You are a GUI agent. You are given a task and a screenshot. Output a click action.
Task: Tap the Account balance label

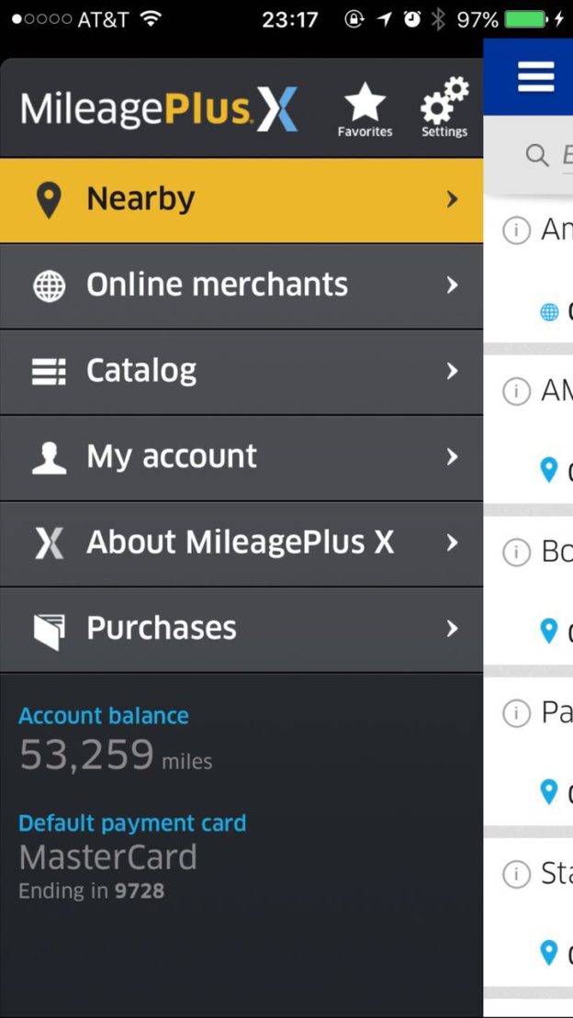point(104,716)
